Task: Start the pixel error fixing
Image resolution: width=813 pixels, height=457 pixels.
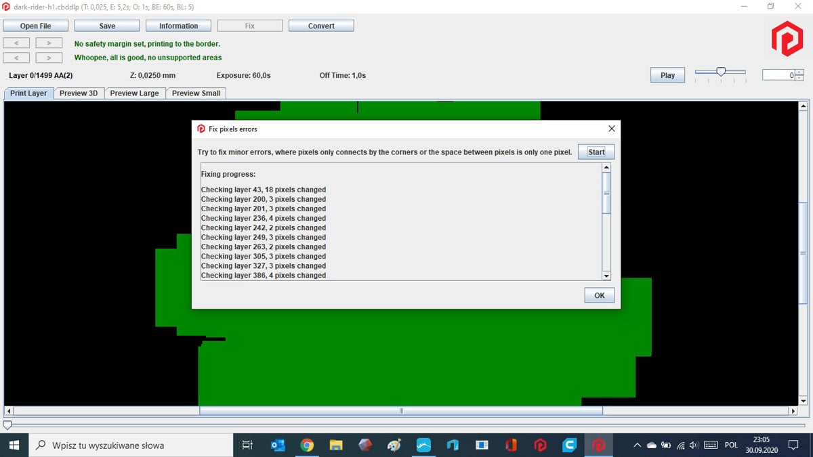Action: (596, 152)
